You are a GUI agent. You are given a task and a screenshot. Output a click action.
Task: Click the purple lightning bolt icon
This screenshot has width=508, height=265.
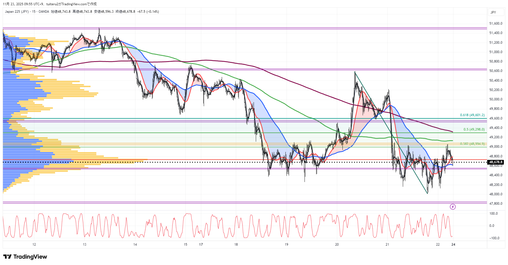pyautogui.click(x=453, y=207)
